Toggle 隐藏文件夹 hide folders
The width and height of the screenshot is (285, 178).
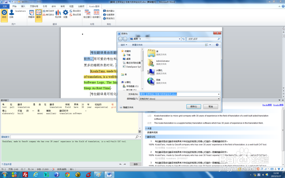tap(127, 107)
